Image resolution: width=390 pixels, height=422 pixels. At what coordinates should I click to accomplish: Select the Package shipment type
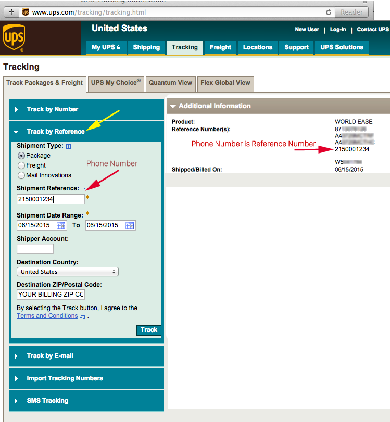click(21, 156)
